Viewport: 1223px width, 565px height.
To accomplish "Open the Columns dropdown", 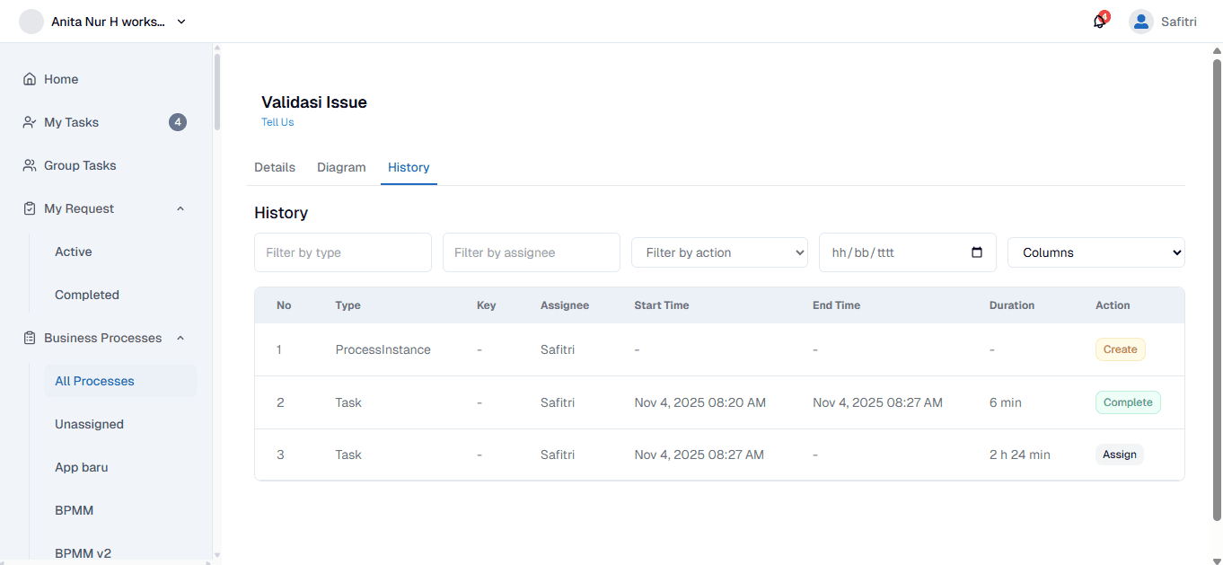I will coord(1095,252).
